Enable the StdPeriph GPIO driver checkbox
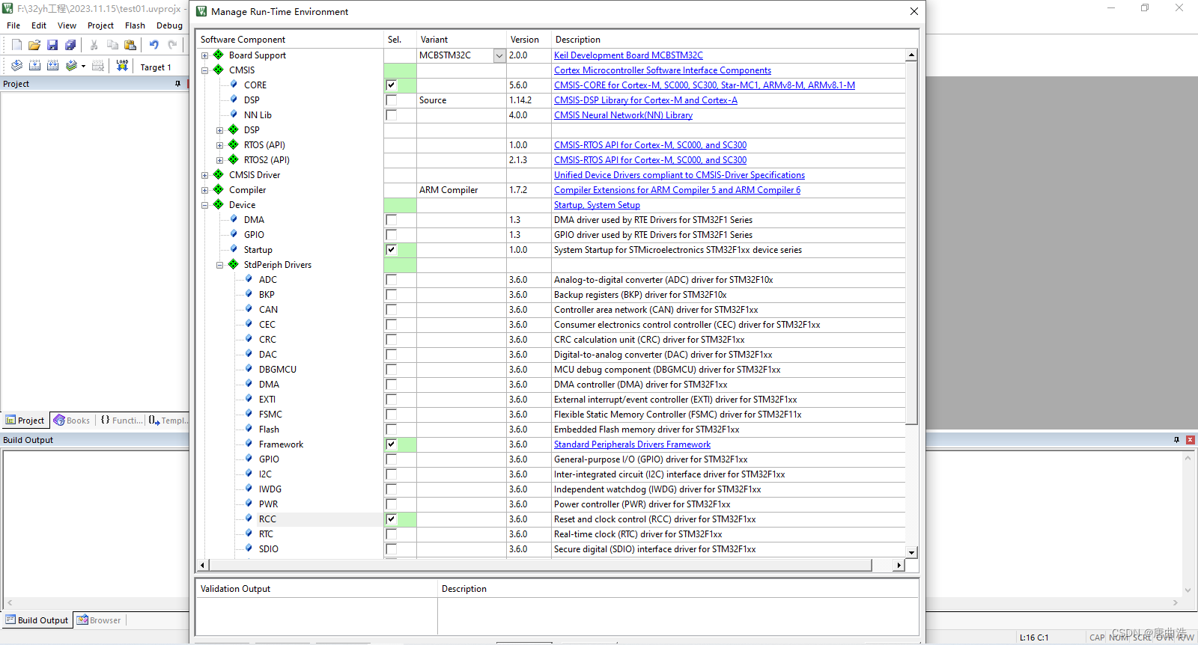1198x645 pixels. point(392,459)
